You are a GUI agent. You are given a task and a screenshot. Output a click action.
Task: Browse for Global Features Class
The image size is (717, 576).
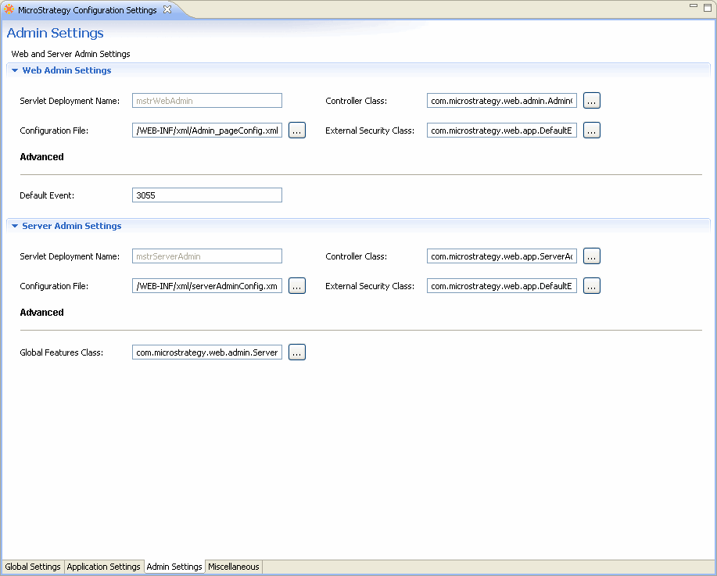click(297, 352)
